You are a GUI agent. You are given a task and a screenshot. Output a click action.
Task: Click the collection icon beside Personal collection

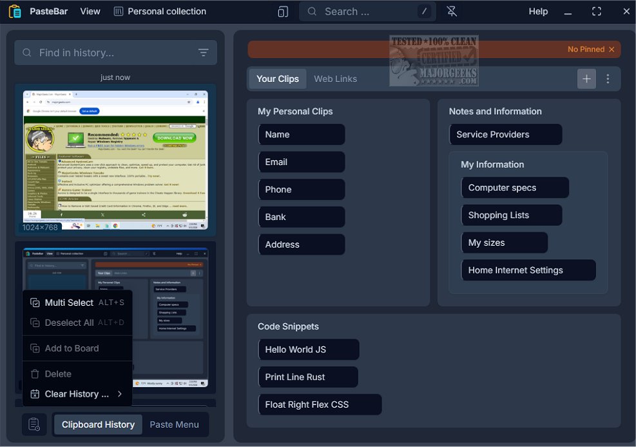(x=118, y=12)
